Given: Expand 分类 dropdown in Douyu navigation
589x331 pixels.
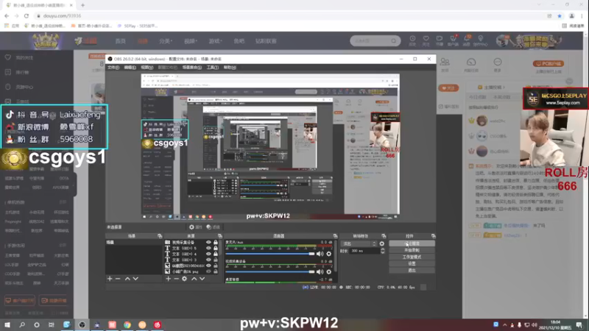Looking at the screenshot, I should pos(165,41).
